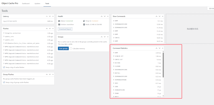Viewport: 214px width, 105px height.
Task: Move the Flushes panel up
Action: (x=47, y=29)
